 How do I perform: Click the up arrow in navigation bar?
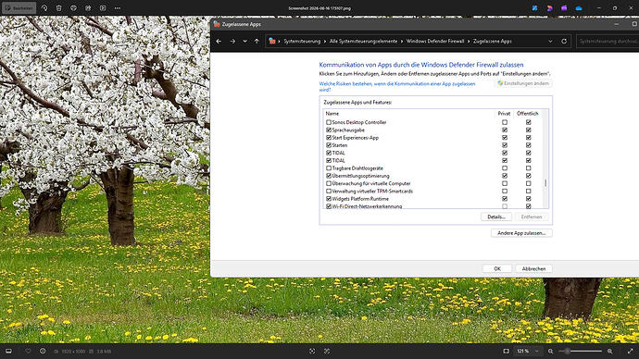(257, 41)
